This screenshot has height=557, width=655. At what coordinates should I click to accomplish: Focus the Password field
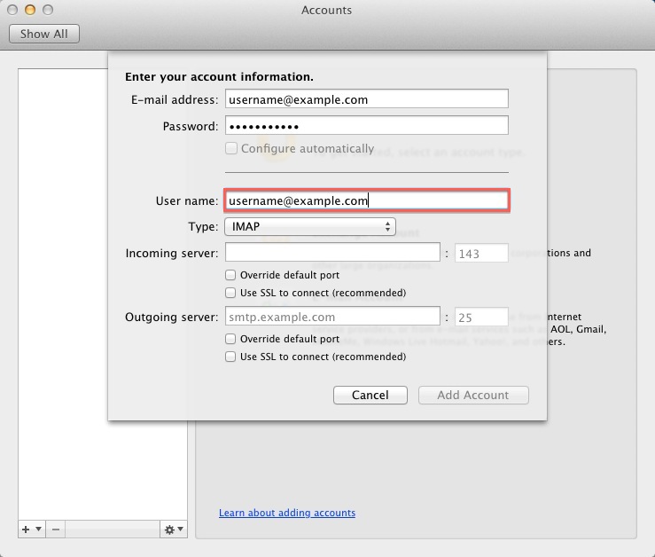click(366, 126)
